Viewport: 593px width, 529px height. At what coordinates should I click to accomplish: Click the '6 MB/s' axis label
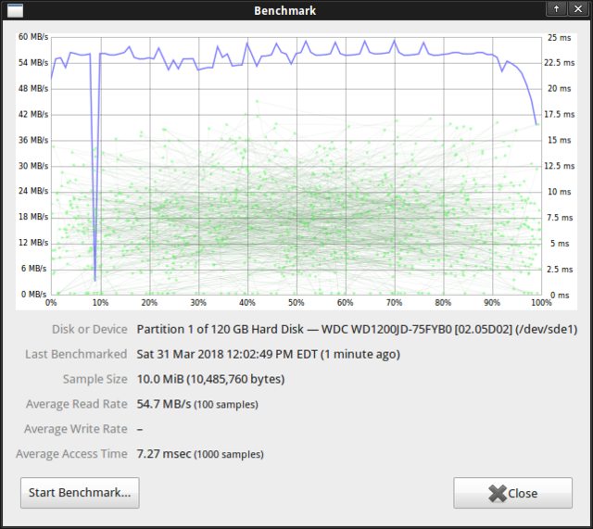point(34,268)
